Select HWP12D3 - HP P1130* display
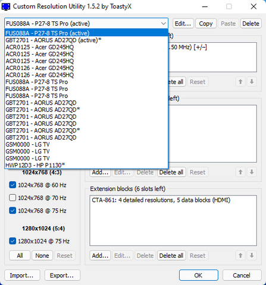266x285 pixels. click(x=86, y=165)
